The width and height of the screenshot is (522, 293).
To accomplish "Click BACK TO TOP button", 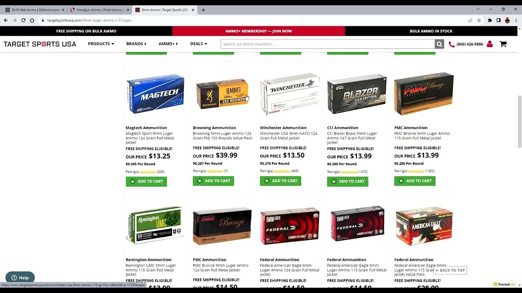I will (450, 270).
